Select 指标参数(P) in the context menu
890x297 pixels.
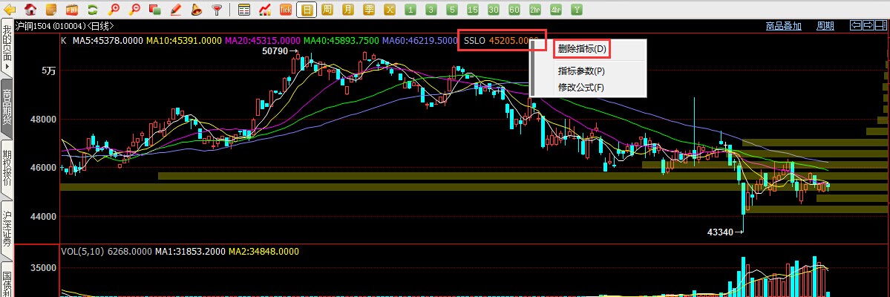(581, 71)
